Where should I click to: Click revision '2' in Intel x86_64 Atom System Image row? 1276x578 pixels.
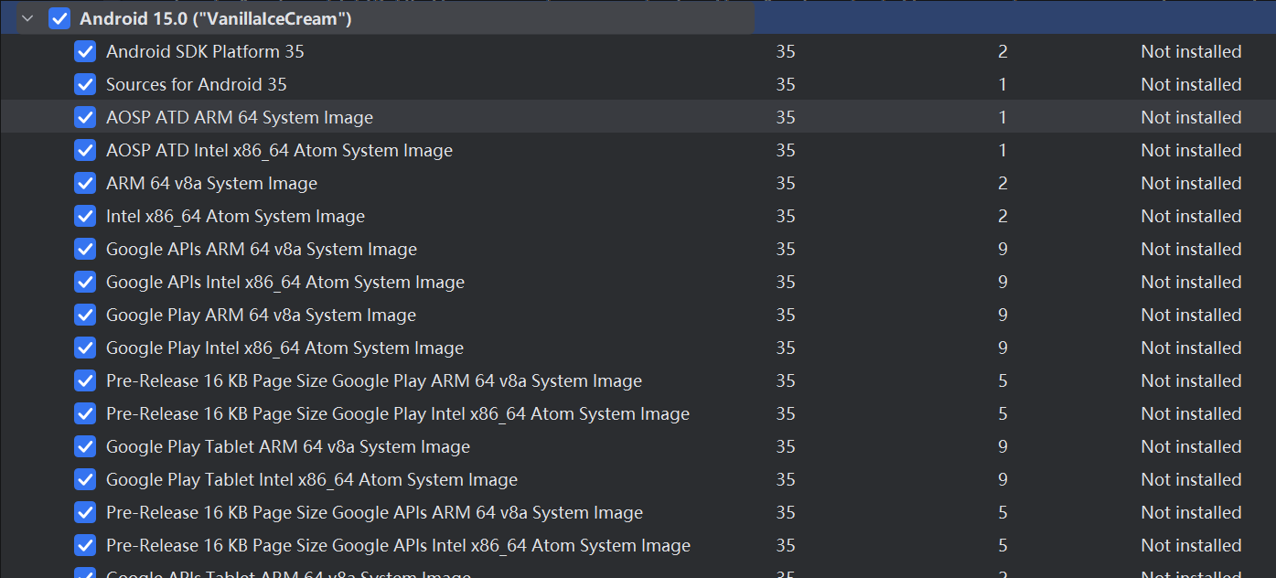pos(1003,216)
